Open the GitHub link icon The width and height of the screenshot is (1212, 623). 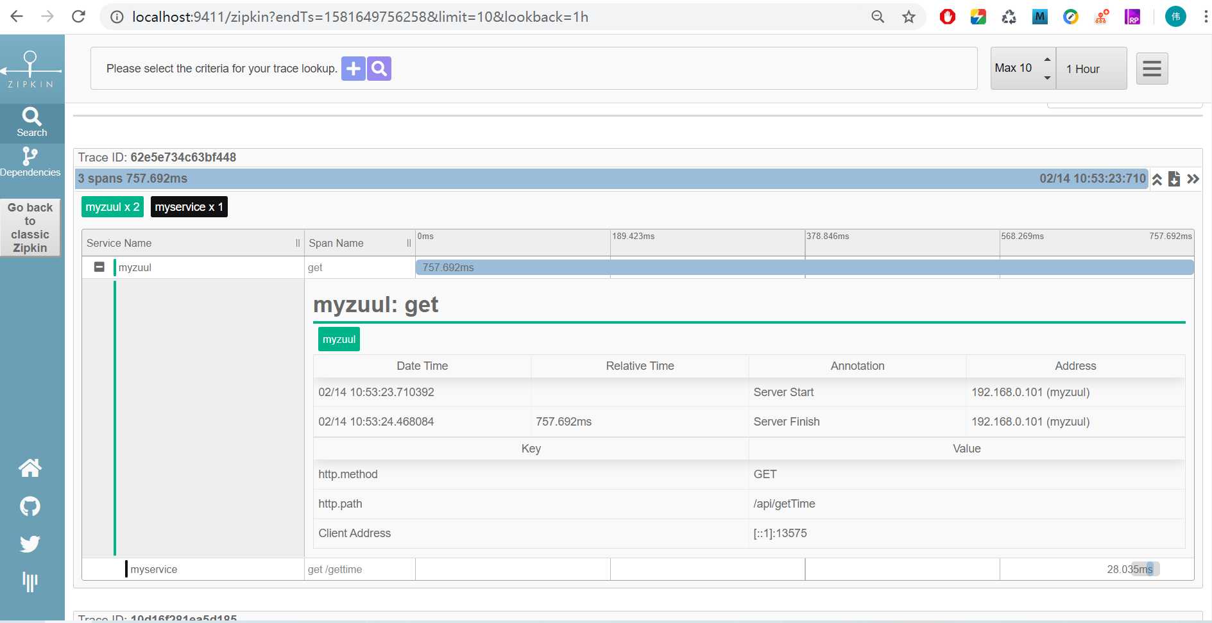[30, 506]
